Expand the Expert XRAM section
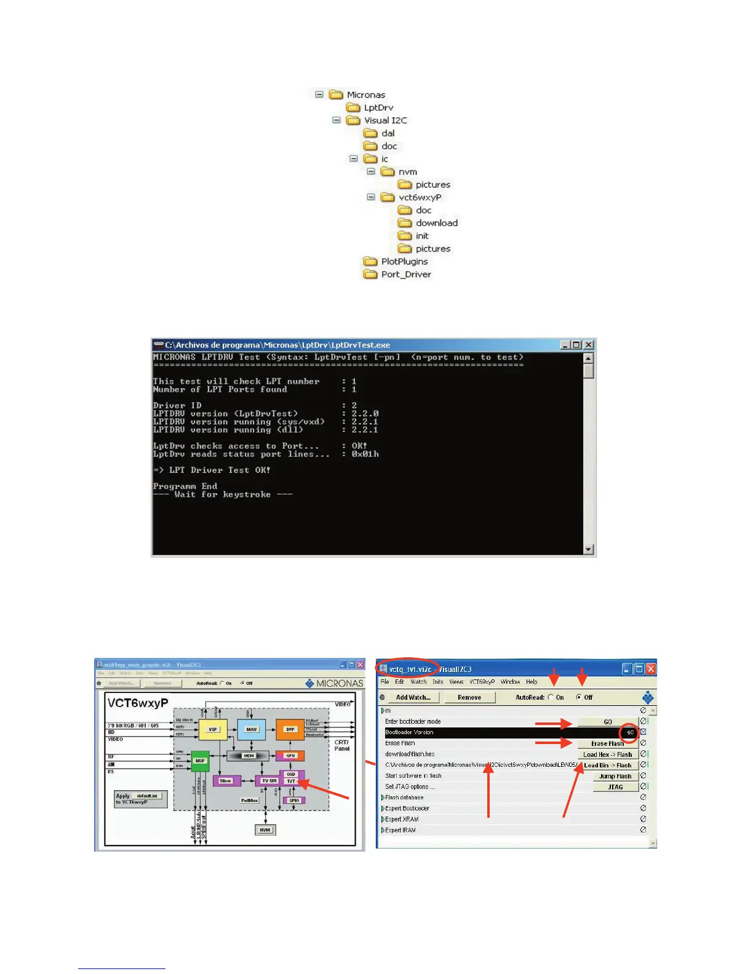Viewport: 753px width, 974px height. coord(383,819)
